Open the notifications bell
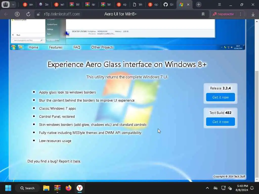This screenshot has width=259, height=194. 252,188
